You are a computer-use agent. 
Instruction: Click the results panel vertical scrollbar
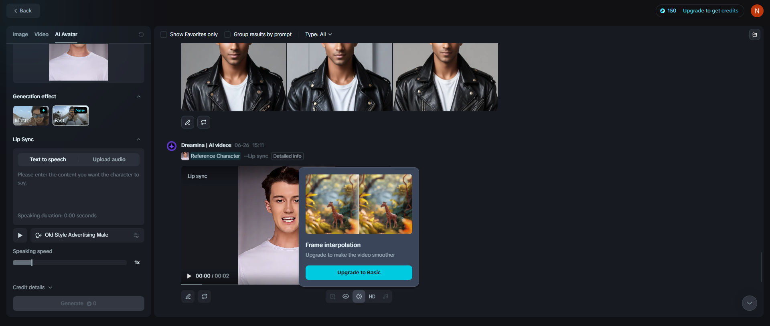click(761, 267)
